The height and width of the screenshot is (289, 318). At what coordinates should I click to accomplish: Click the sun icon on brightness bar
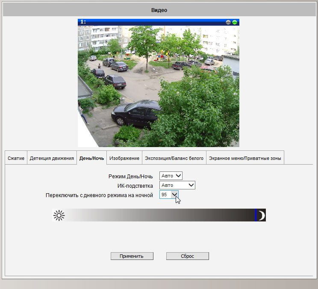pos(59,215)
